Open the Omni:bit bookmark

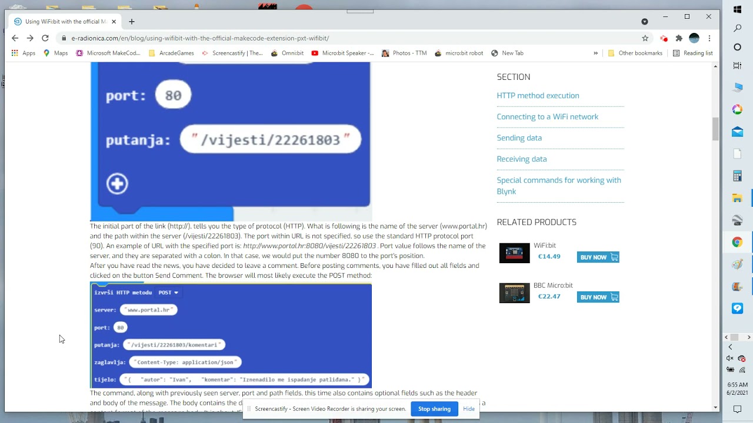point(287,53)
